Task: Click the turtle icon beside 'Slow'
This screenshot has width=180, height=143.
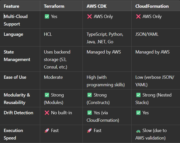Action: click(138, 131)
